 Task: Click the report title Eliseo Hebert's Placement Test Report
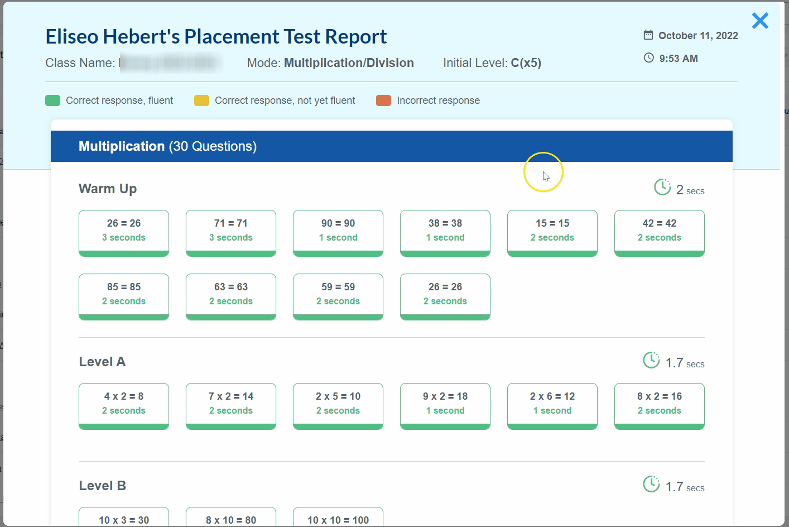click(x=216, y=36)
